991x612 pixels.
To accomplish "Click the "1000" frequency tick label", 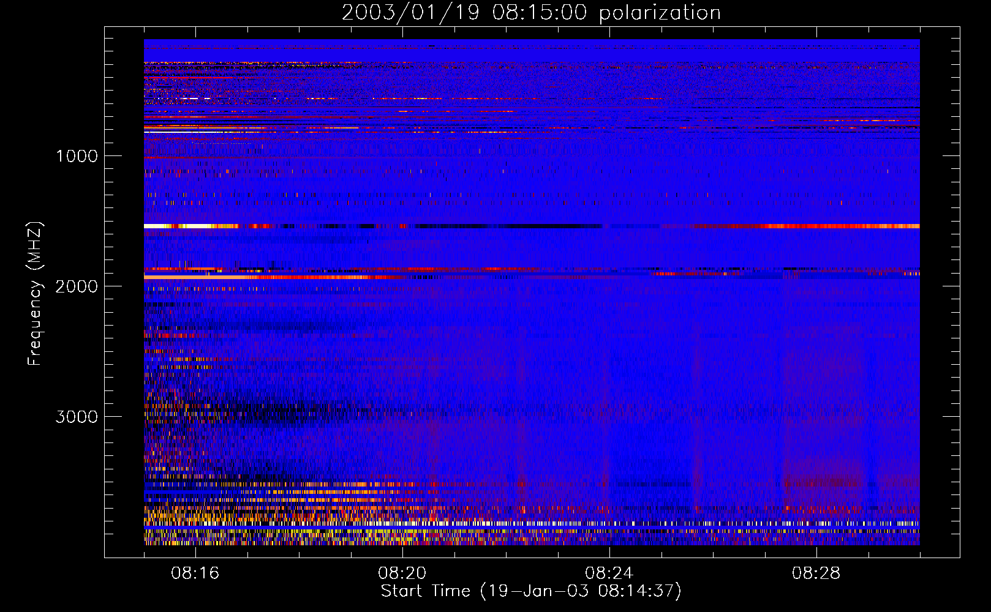I will (77, 156).
